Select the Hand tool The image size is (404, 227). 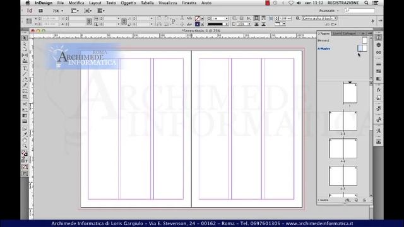(25, 140)
